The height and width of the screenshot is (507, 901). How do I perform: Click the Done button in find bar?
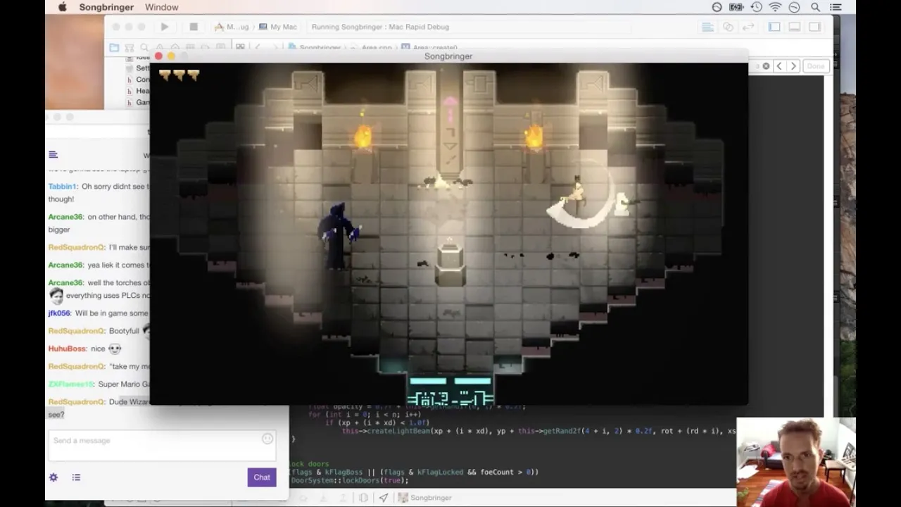[x=815, y=66]
